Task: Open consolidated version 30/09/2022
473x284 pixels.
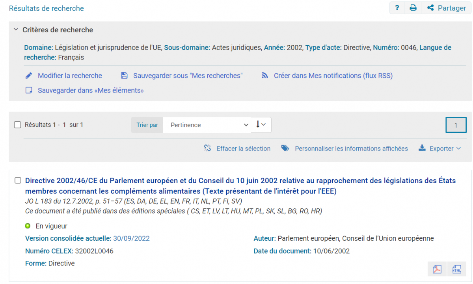Action: pyautogui.click(x=131, y=238)
